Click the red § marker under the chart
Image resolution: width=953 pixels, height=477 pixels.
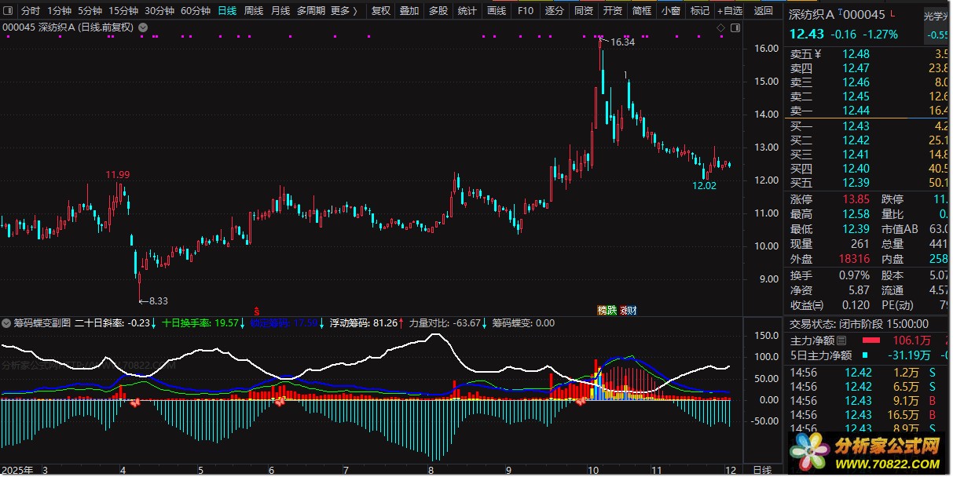[256, 310]
